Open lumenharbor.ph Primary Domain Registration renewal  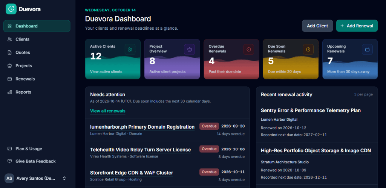142,127
